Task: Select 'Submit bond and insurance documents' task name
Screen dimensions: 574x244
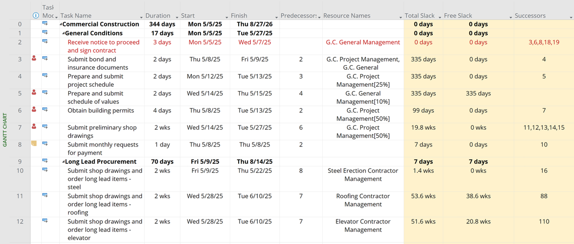Action: click(x=98, y=63)
